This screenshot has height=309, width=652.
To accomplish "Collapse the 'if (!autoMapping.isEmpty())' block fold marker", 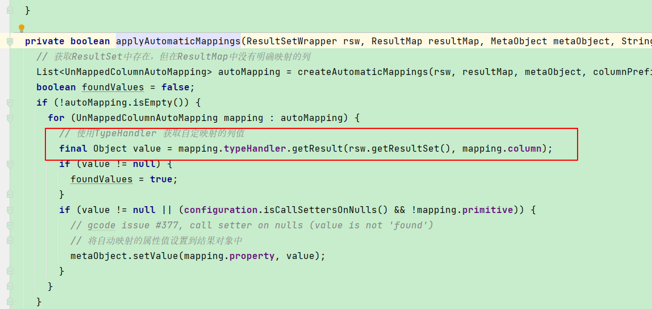I will tap(10, 102).
